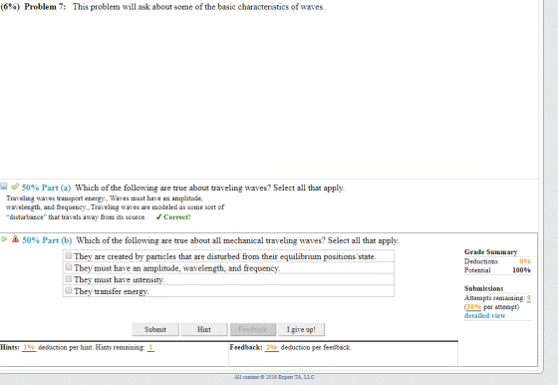Click the '50% Part (b)' label
The height and width of the screenshot is (385, 558).
[47, 240]
